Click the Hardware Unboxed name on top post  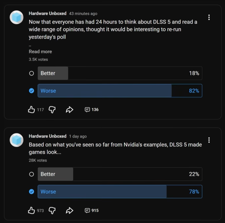(x=47, y=13)
